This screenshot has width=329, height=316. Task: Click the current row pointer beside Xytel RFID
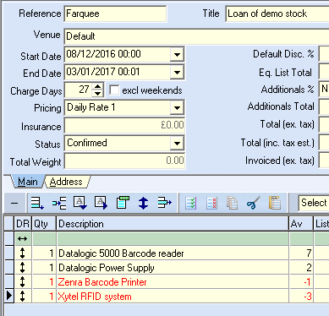click(9, 296)
